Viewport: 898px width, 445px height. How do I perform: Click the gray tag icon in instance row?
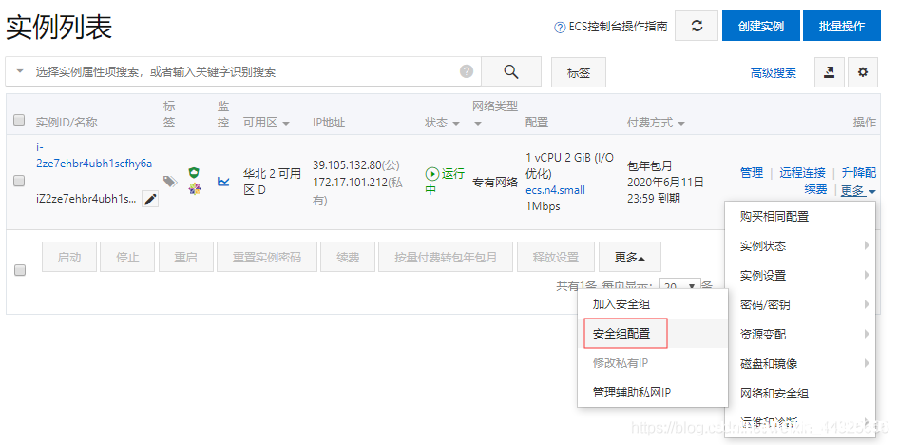click(170, 182)
